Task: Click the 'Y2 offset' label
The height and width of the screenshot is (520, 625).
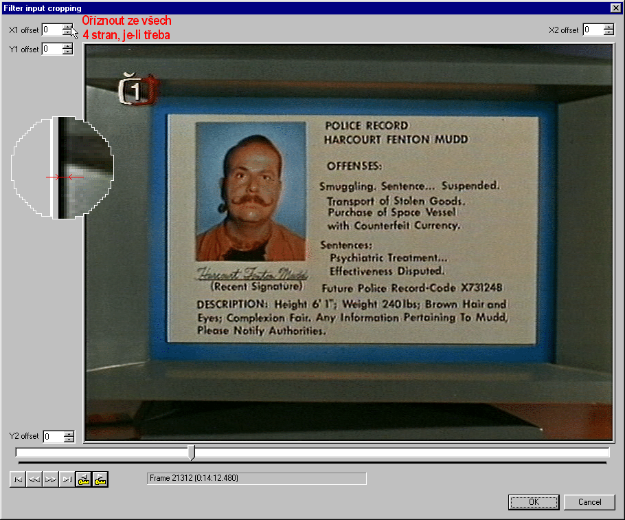Action: coord(23,436)
